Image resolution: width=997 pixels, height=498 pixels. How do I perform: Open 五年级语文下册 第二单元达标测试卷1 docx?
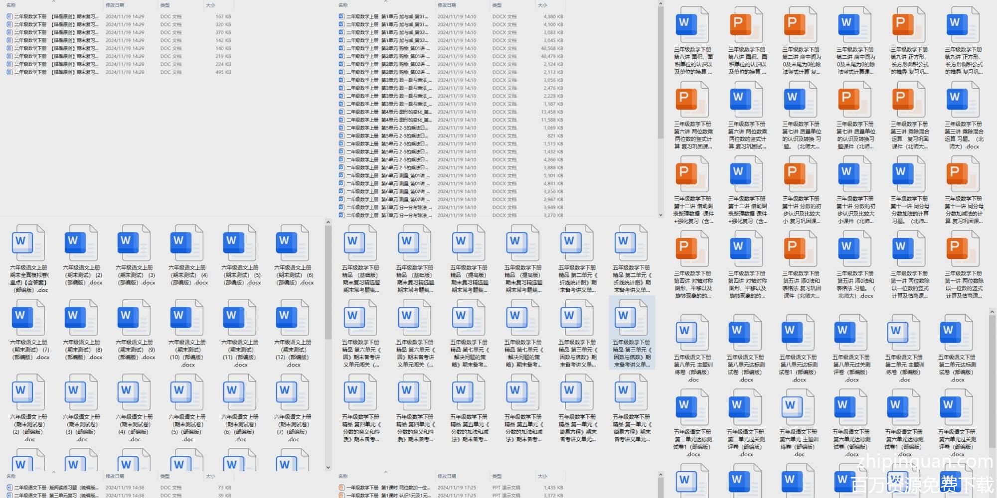[693, 408]
